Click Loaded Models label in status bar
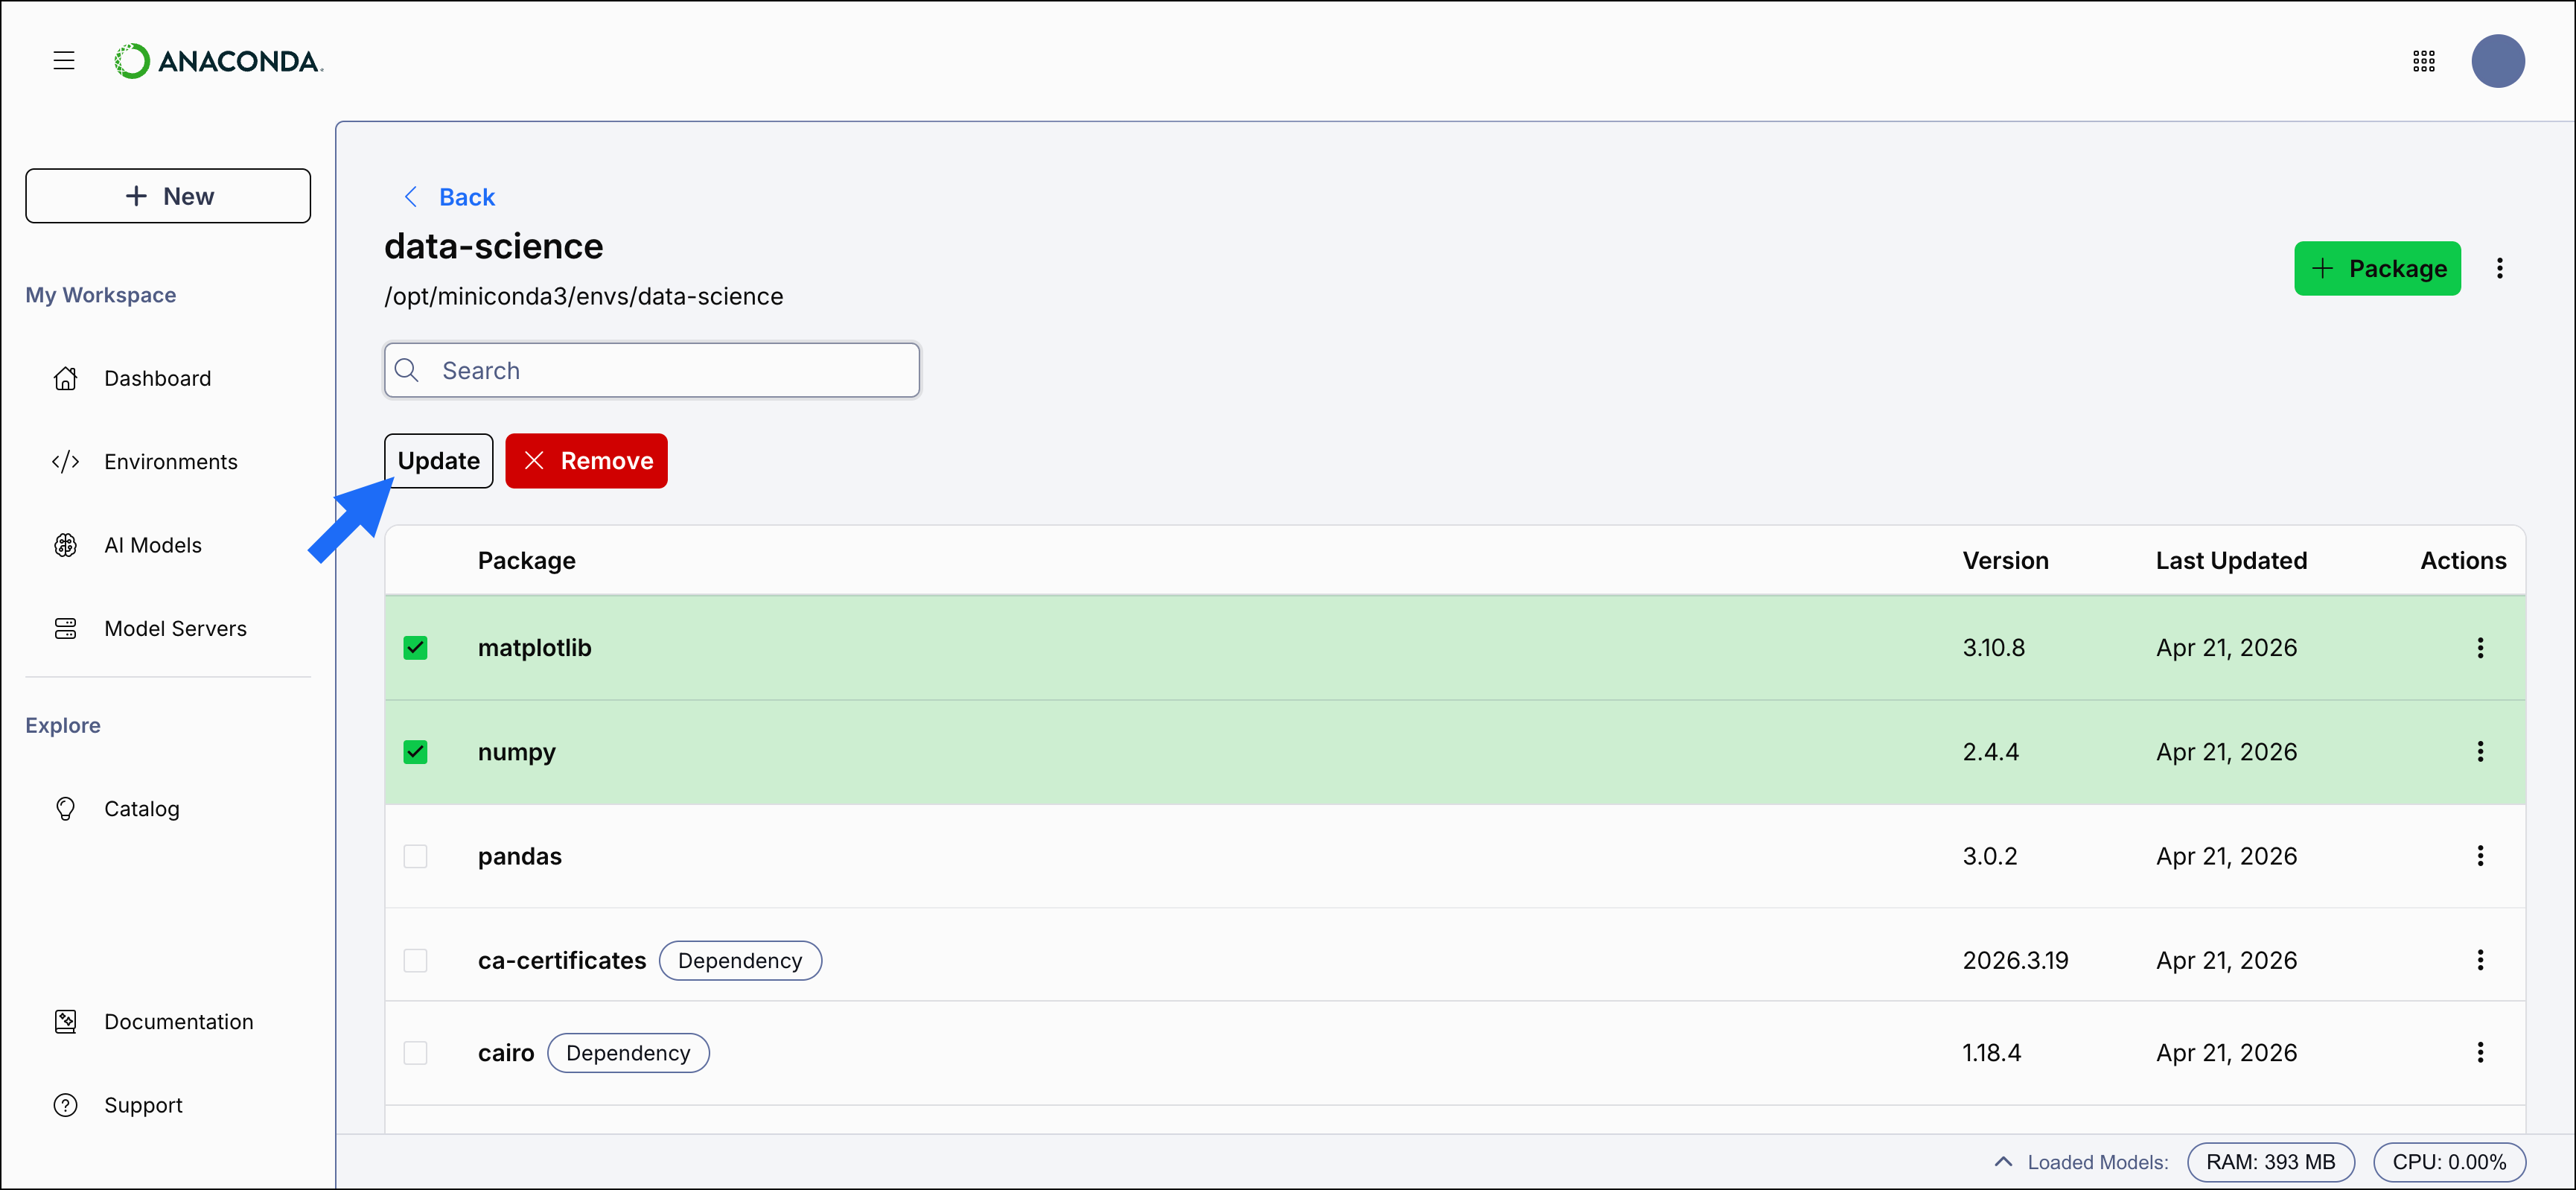The height and width of the screenshot is (1190, 2576). tap(2097, 1162)
